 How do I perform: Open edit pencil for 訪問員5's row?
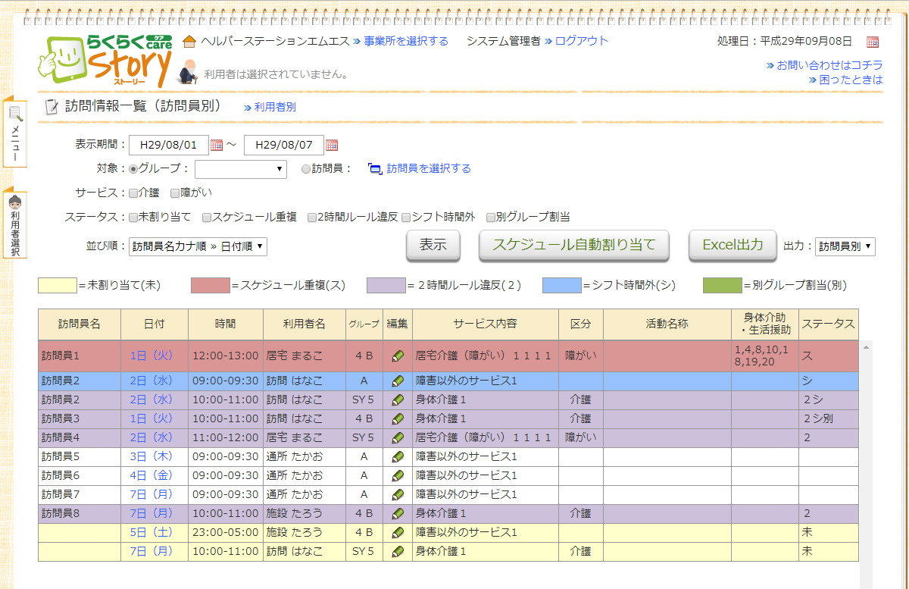pyautogui.click(x=398, y=456)
